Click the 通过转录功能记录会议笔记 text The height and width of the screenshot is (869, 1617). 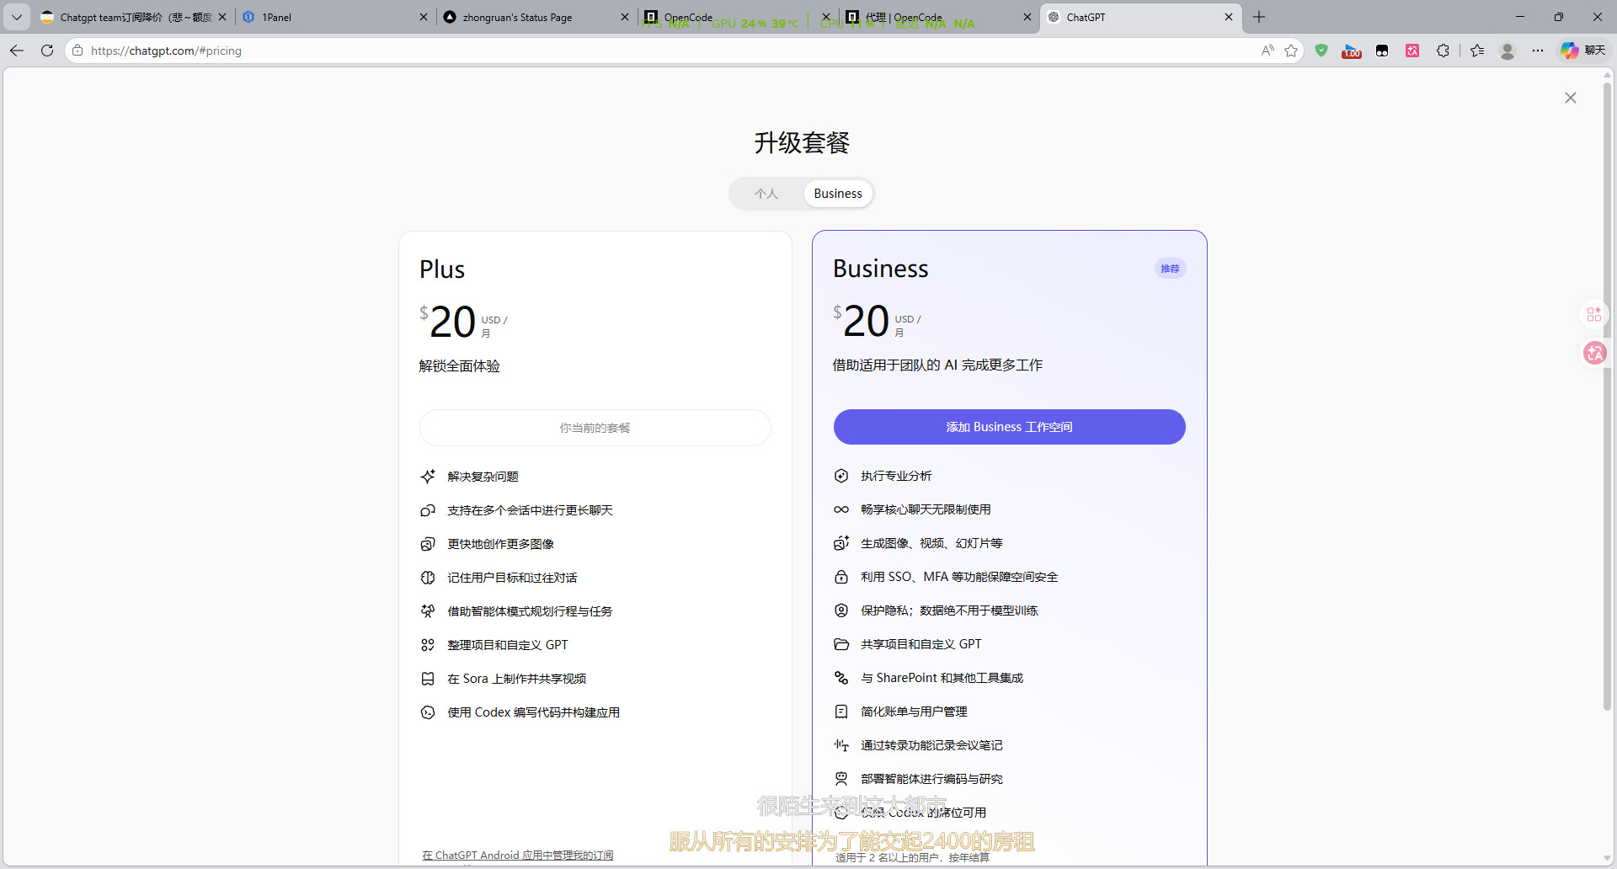point(931,745)
